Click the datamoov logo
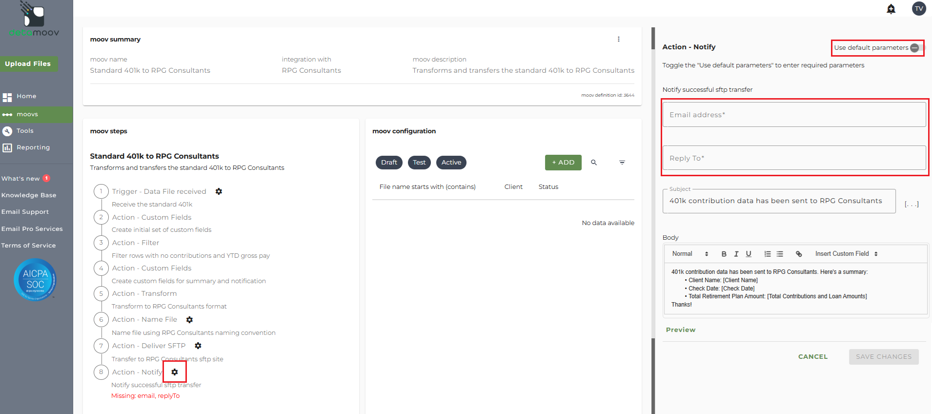The height and width of the screenshot is (414, 932). point(34,20)
